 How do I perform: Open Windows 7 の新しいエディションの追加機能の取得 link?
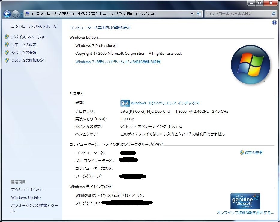[118, 62]
